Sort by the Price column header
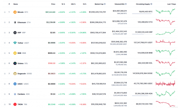Image resolution: width=178 pixels, height=108 pixels. click(x=53, y=4)
